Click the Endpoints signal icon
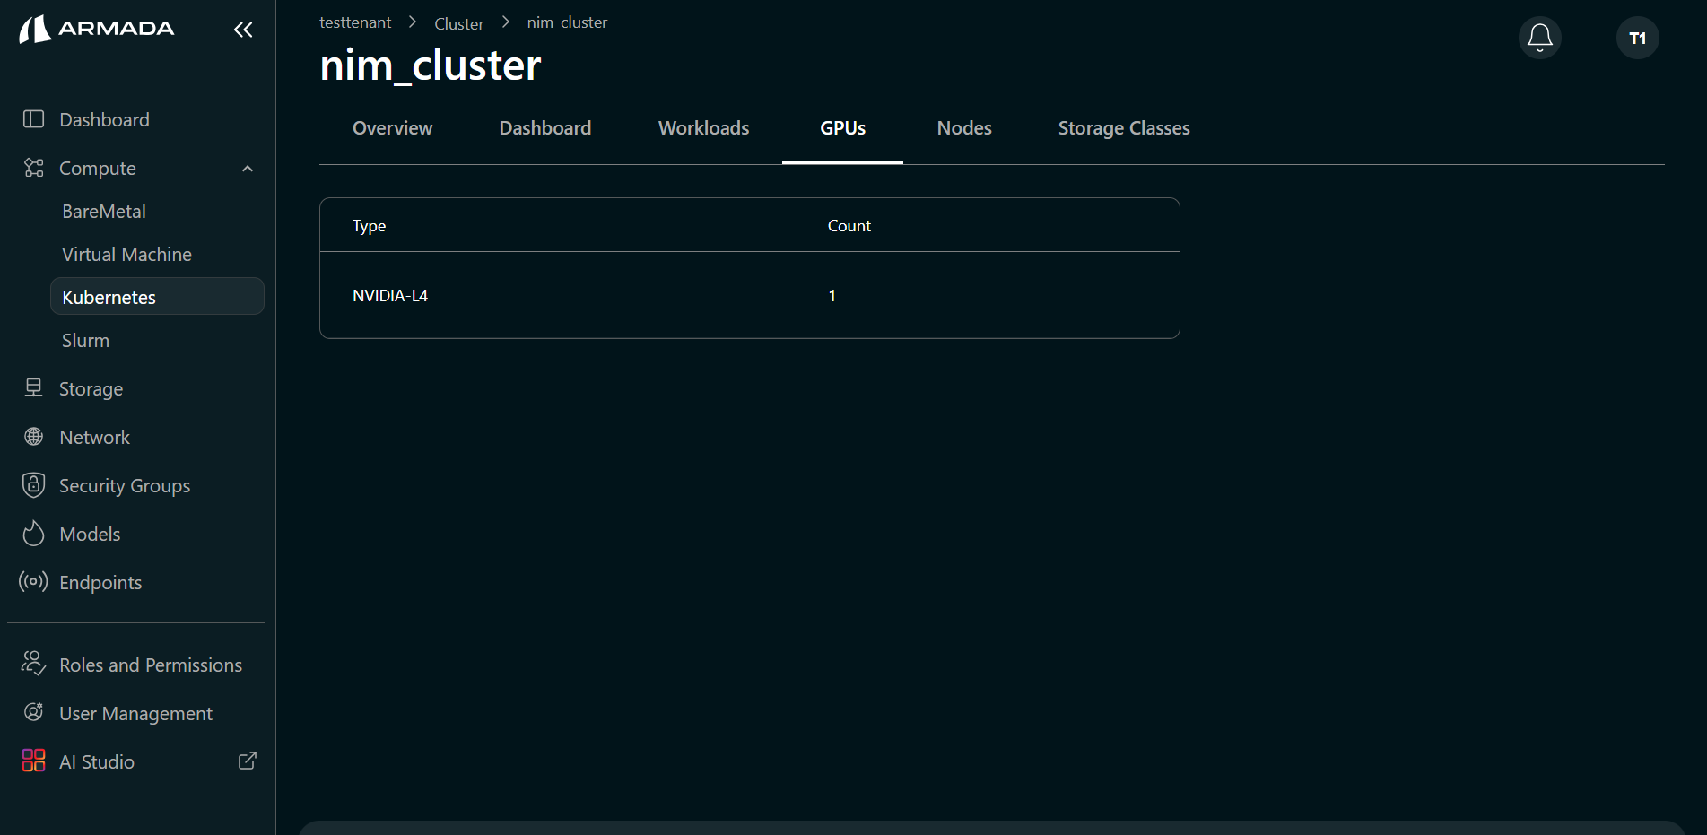 point(34,581)
